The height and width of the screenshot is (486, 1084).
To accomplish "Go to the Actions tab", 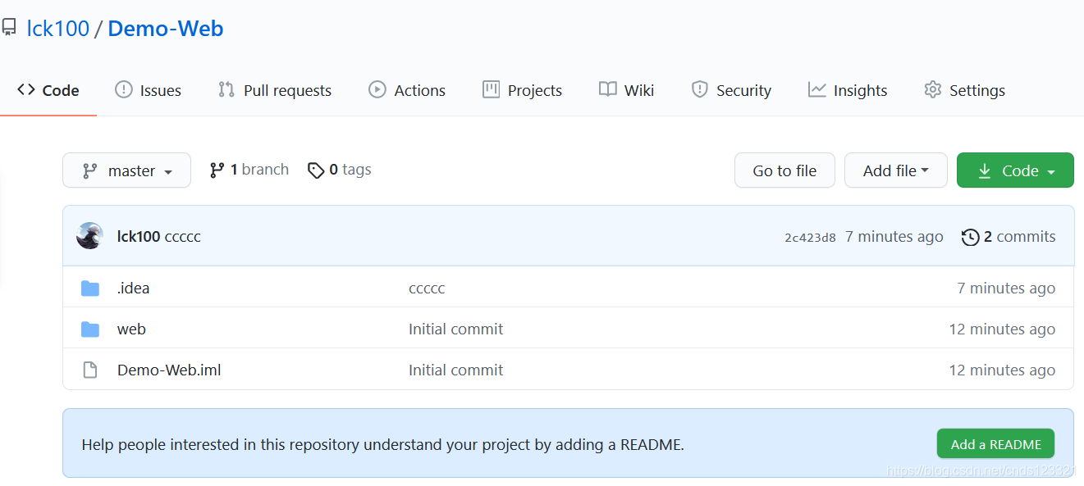I will coord(407,90).
